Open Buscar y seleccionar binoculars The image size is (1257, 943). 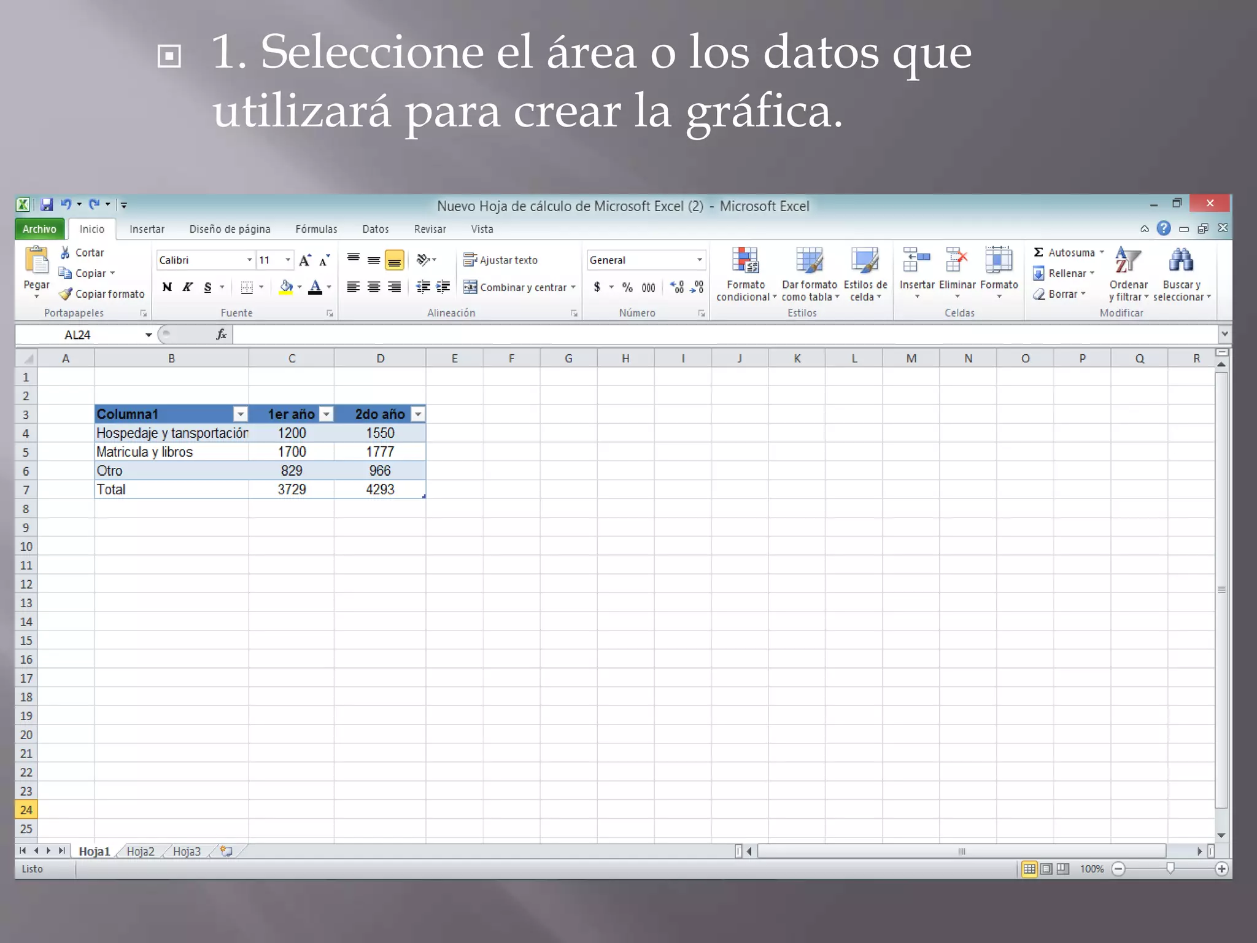click(x=1181, y=261)
